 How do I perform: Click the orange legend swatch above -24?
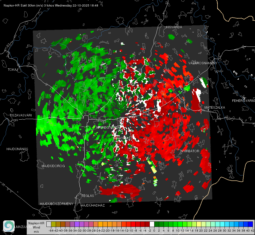(x=100, y=224)
